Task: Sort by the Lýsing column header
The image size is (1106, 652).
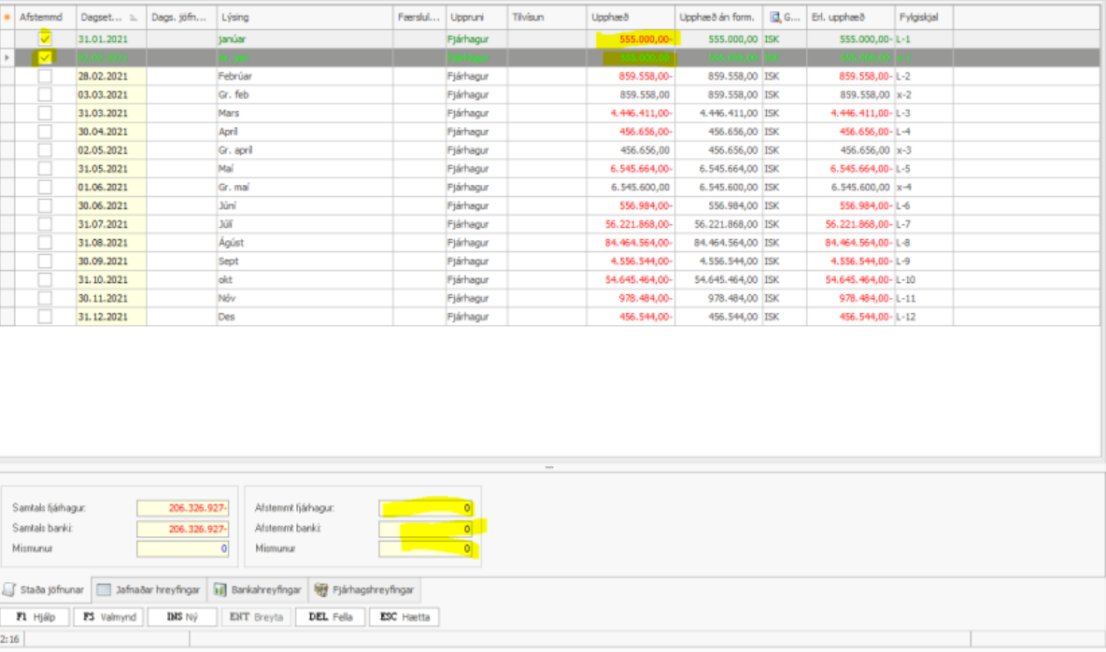Action: tap(304, 18)
